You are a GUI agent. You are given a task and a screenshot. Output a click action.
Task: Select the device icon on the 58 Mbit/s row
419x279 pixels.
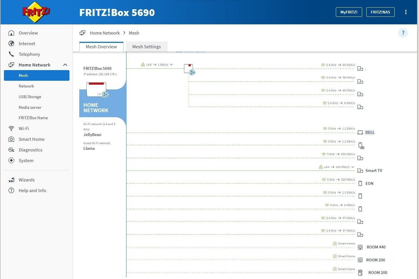tap(360, 82)
